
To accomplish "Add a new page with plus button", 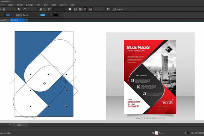I will point(10,125).
